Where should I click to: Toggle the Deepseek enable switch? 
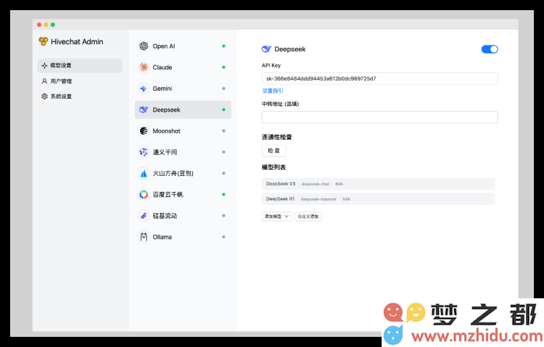click(489, 49)
